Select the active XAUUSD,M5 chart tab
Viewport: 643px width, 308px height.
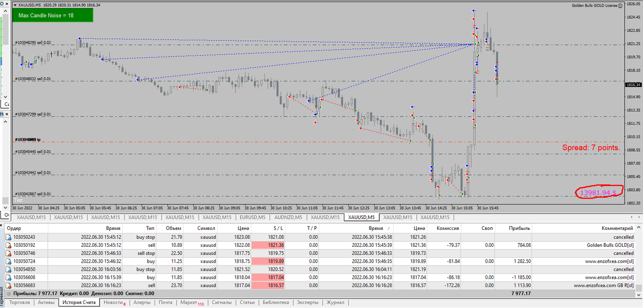(x=361, y=217)
